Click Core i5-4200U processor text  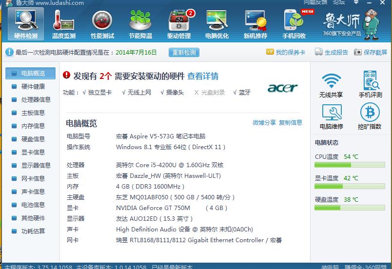pos(170,165)
